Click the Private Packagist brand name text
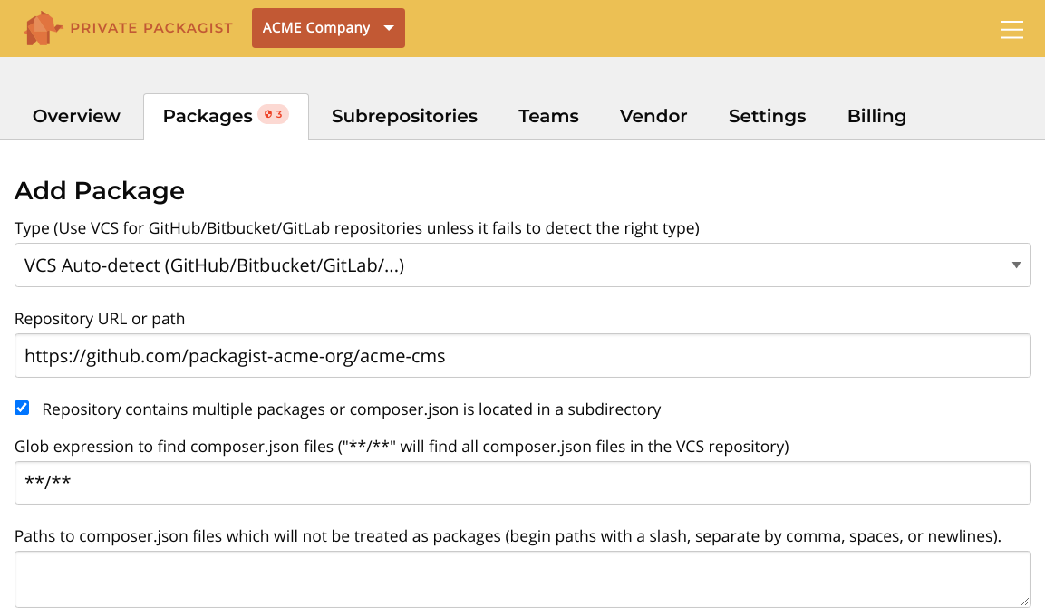 [151, 28]
